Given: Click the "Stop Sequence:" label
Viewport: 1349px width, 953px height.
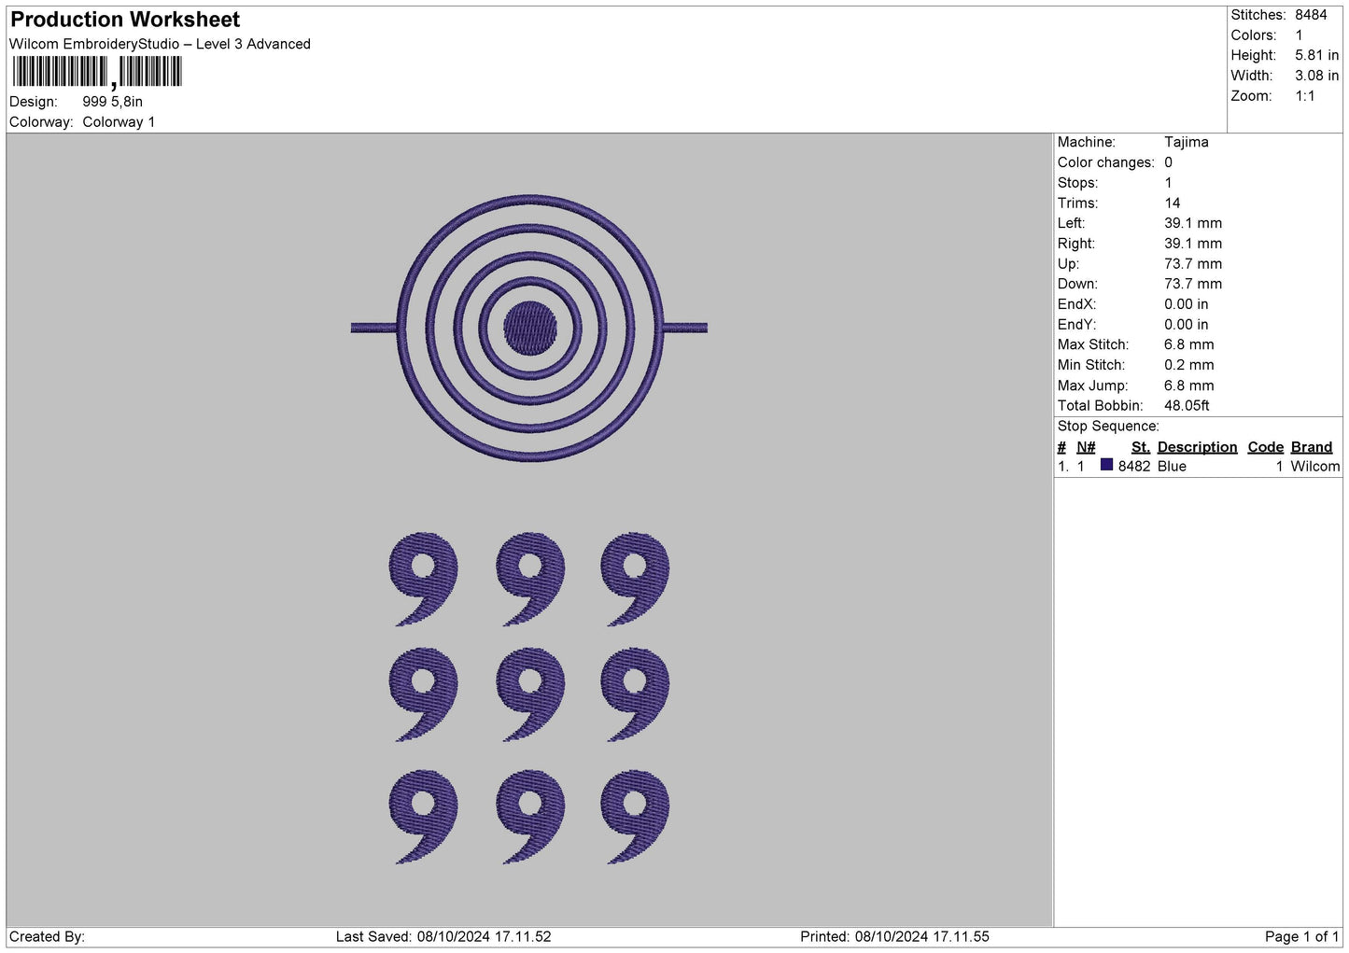Looking at the screenshot, I should (1108, 427).
